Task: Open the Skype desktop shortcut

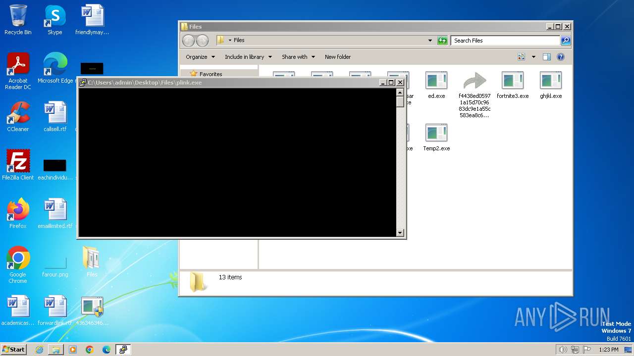Action: click(55, 20)
